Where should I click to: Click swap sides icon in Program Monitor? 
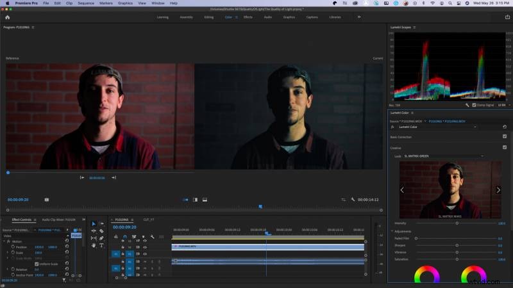coord(343,200)
